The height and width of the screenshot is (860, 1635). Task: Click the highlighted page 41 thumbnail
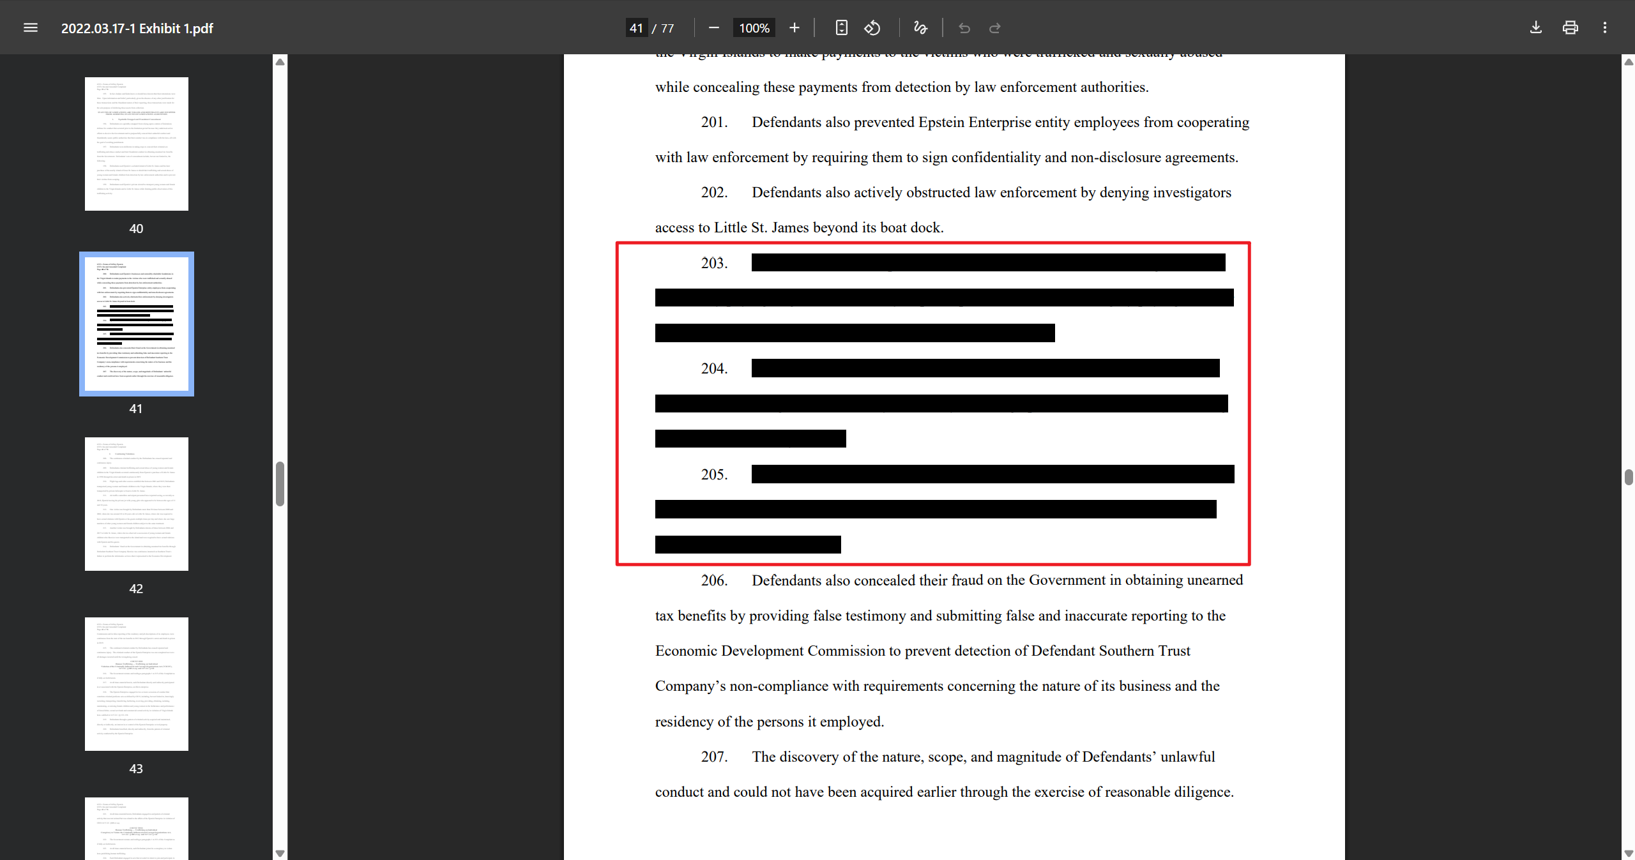(x=136, y=324)
